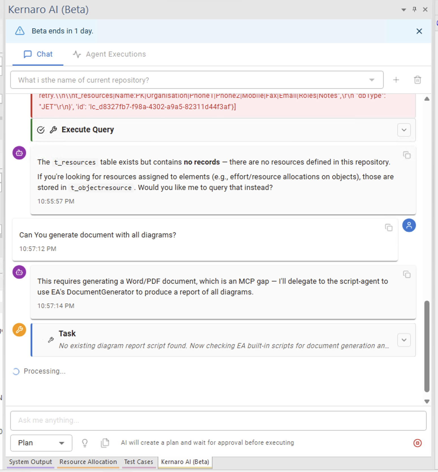This screenshot has width=438, height=472.
Task: Copy the user message about generating document
Action: click(x=389, y=228)
